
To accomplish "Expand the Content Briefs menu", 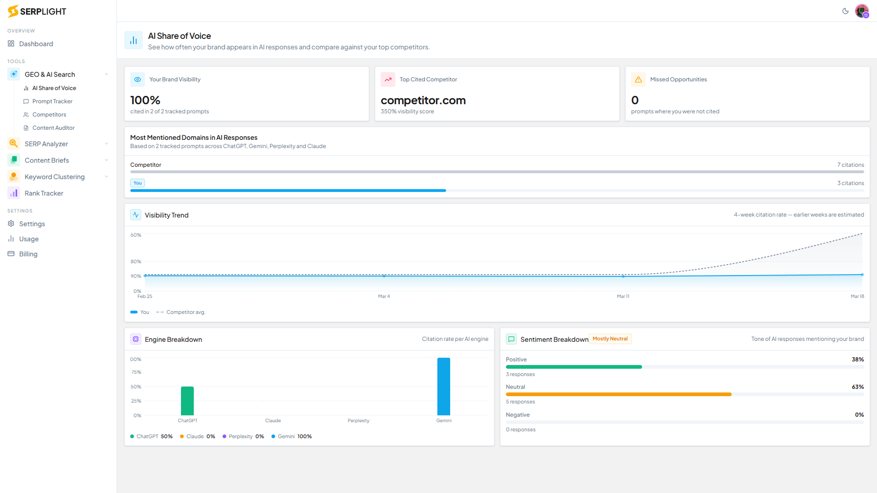I will pyautogui.click(x=106, y=160).
